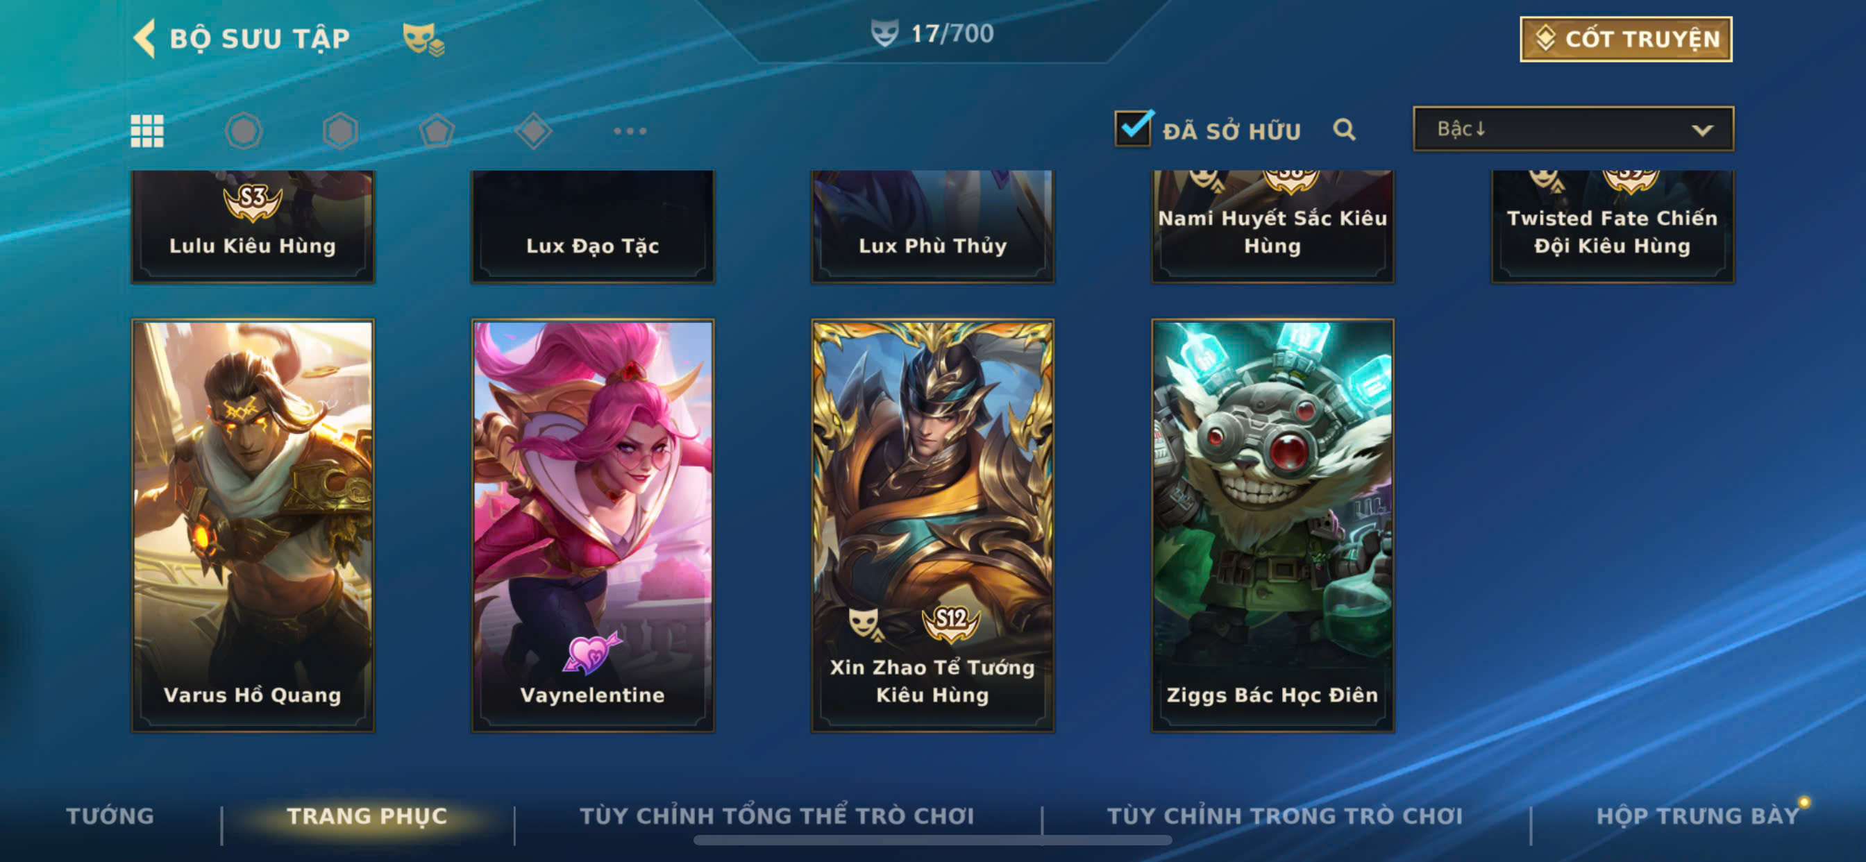This screenshot has width=1866, height=862.
Task: Click the Cốt Truyện button
Action: click(1626, 39)
